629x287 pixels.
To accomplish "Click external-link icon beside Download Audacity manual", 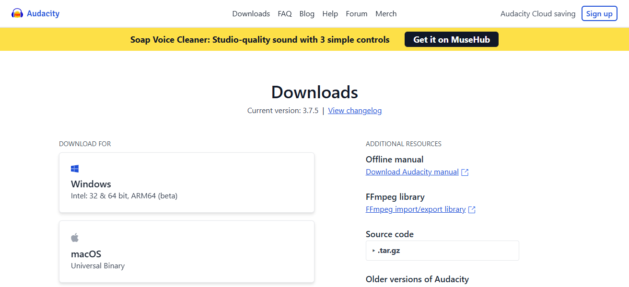I will tap(465, 172).
